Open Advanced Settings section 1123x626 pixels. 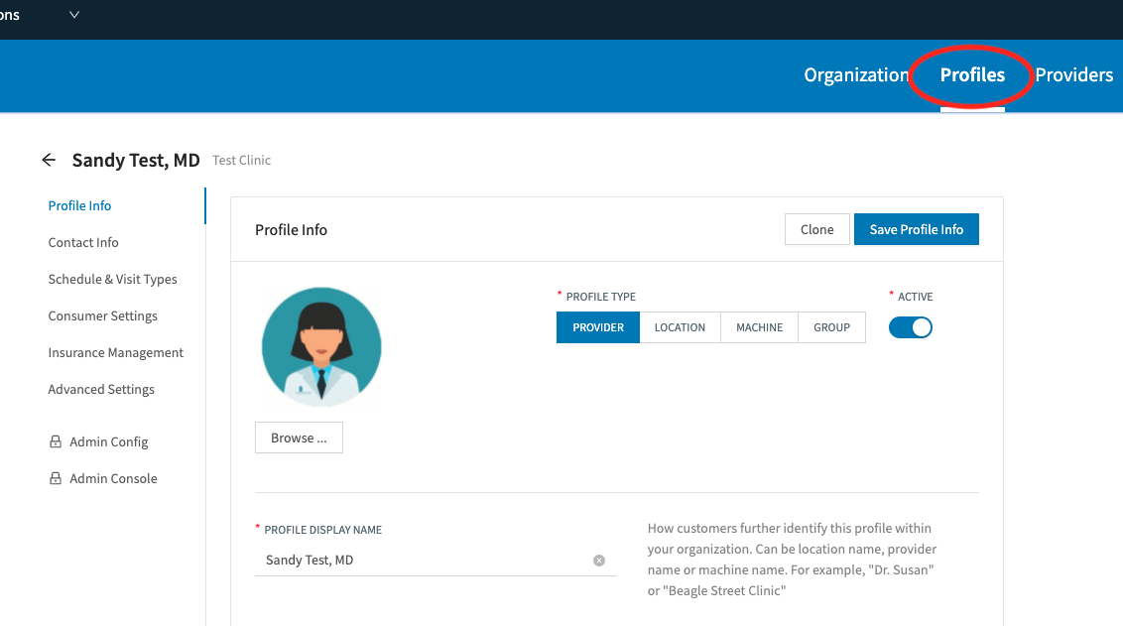click(x=101, y=389)
